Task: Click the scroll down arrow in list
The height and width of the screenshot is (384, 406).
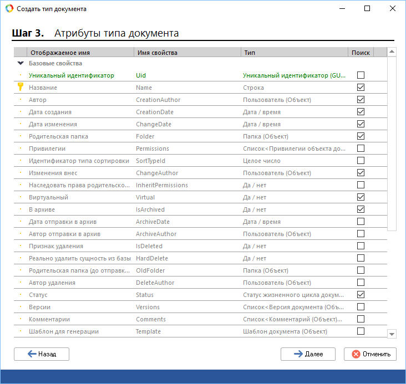Action: coord(392,334)
